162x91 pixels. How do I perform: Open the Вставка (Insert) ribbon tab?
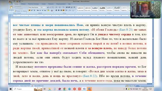click(x=23, y=4)
